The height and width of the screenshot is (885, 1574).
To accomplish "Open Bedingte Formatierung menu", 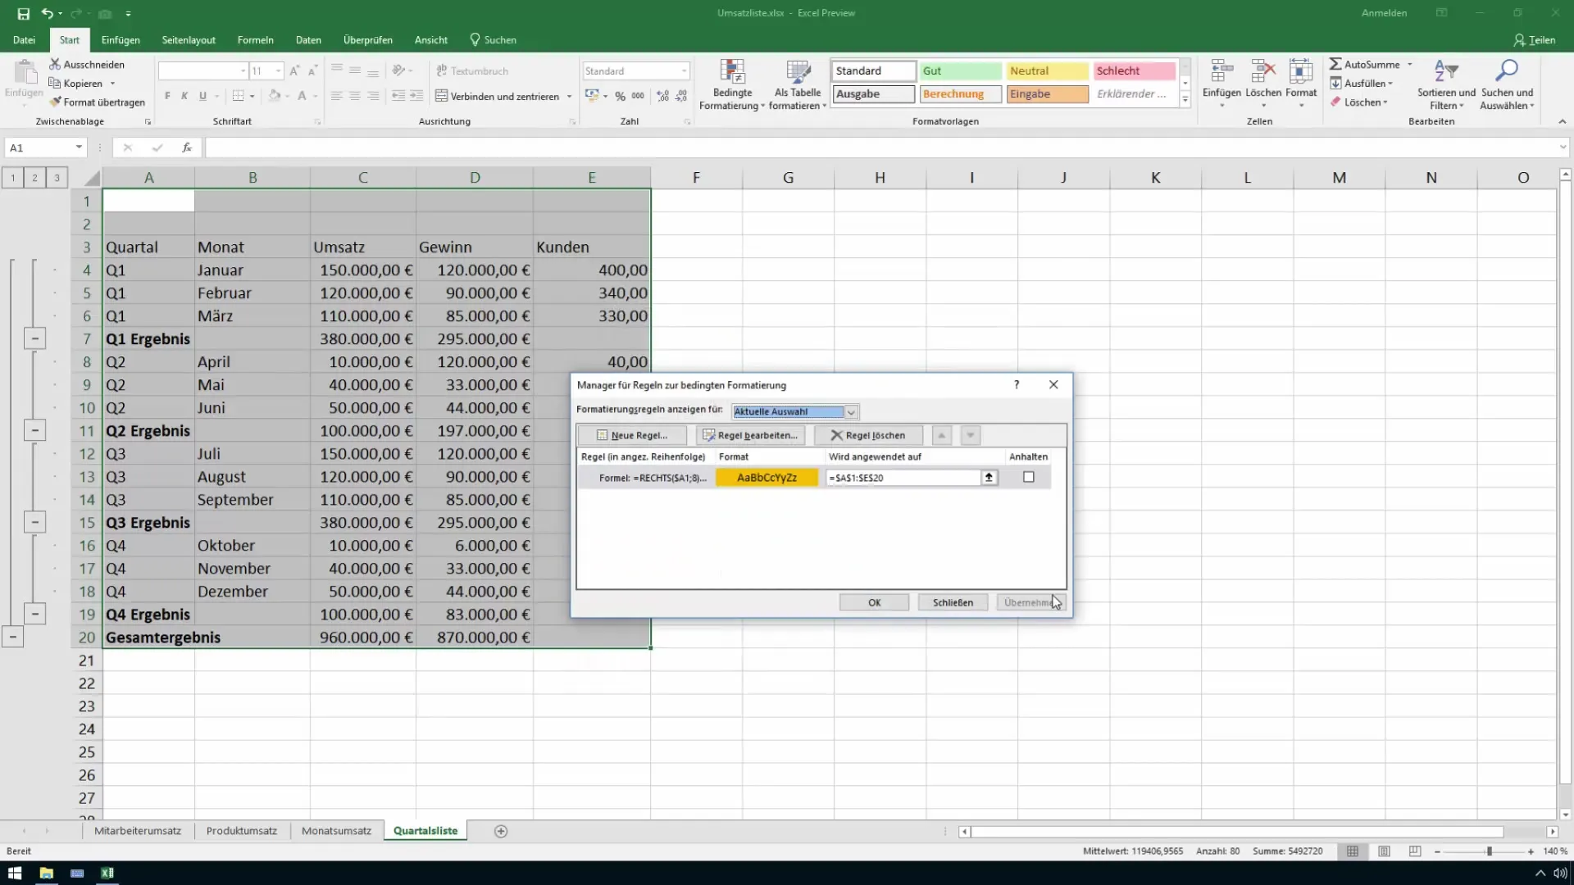I will (731, 85).
